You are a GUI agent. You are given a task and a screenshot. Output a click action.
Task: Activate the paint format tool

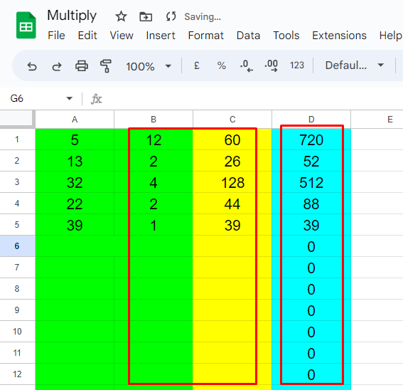tap(106, 66)
